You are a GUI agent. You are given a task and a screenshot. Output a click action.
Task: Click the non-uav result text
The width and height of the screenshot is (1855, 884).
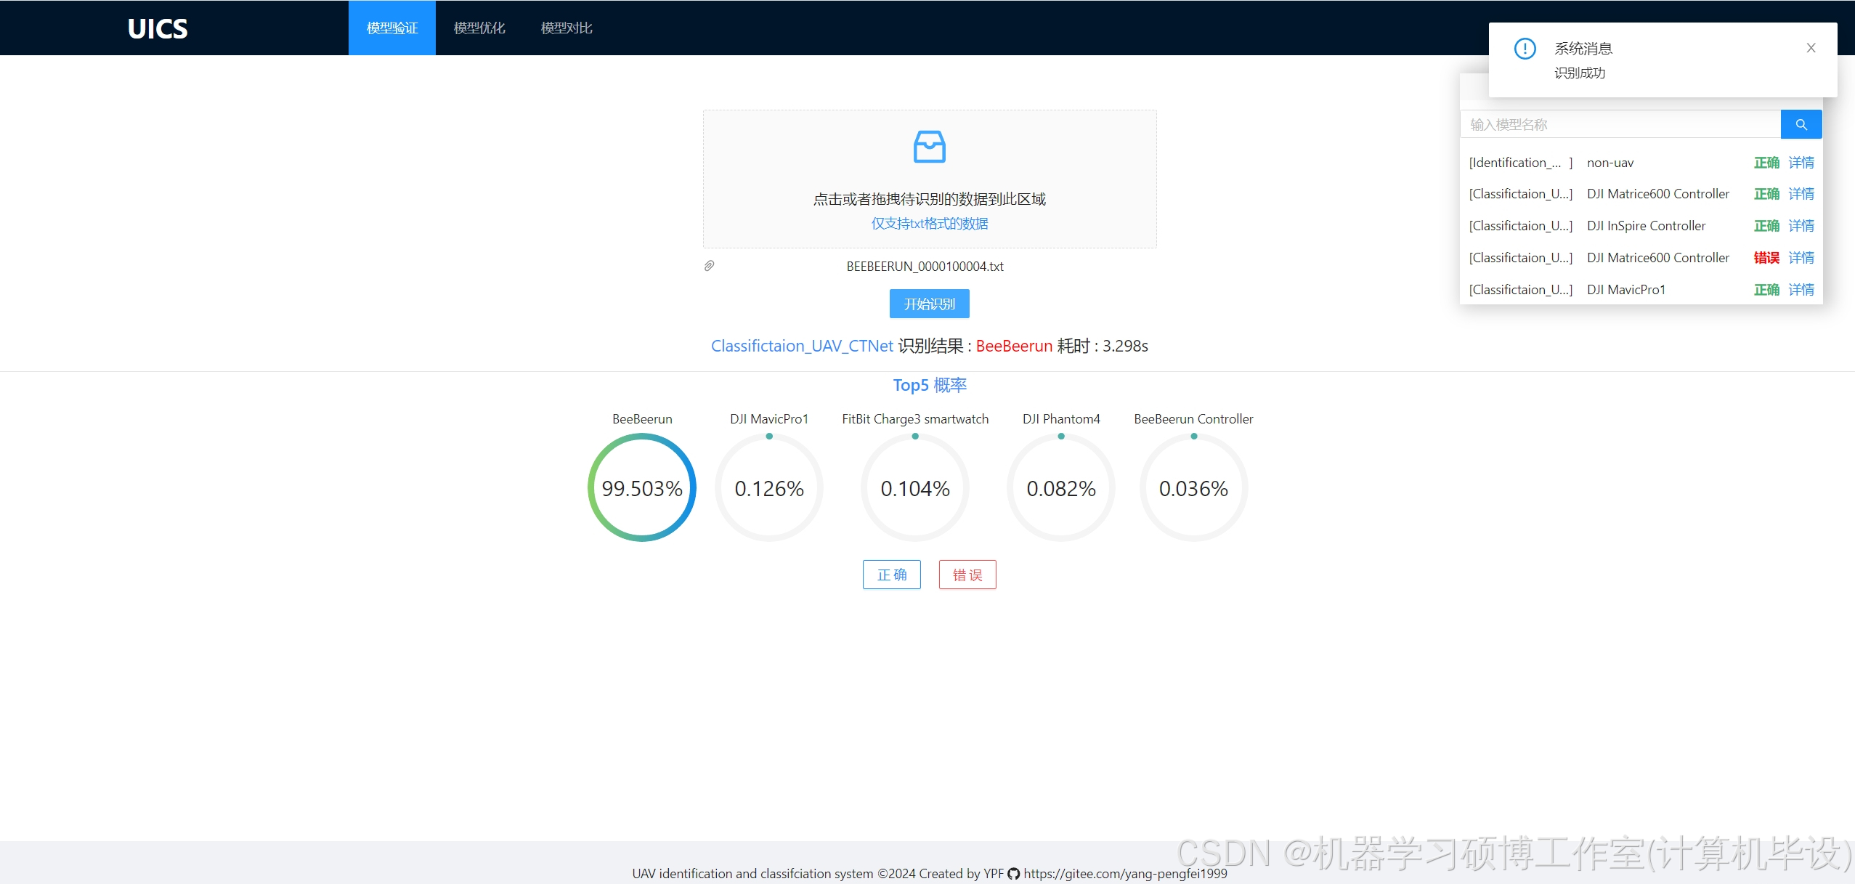(1610, 163)
